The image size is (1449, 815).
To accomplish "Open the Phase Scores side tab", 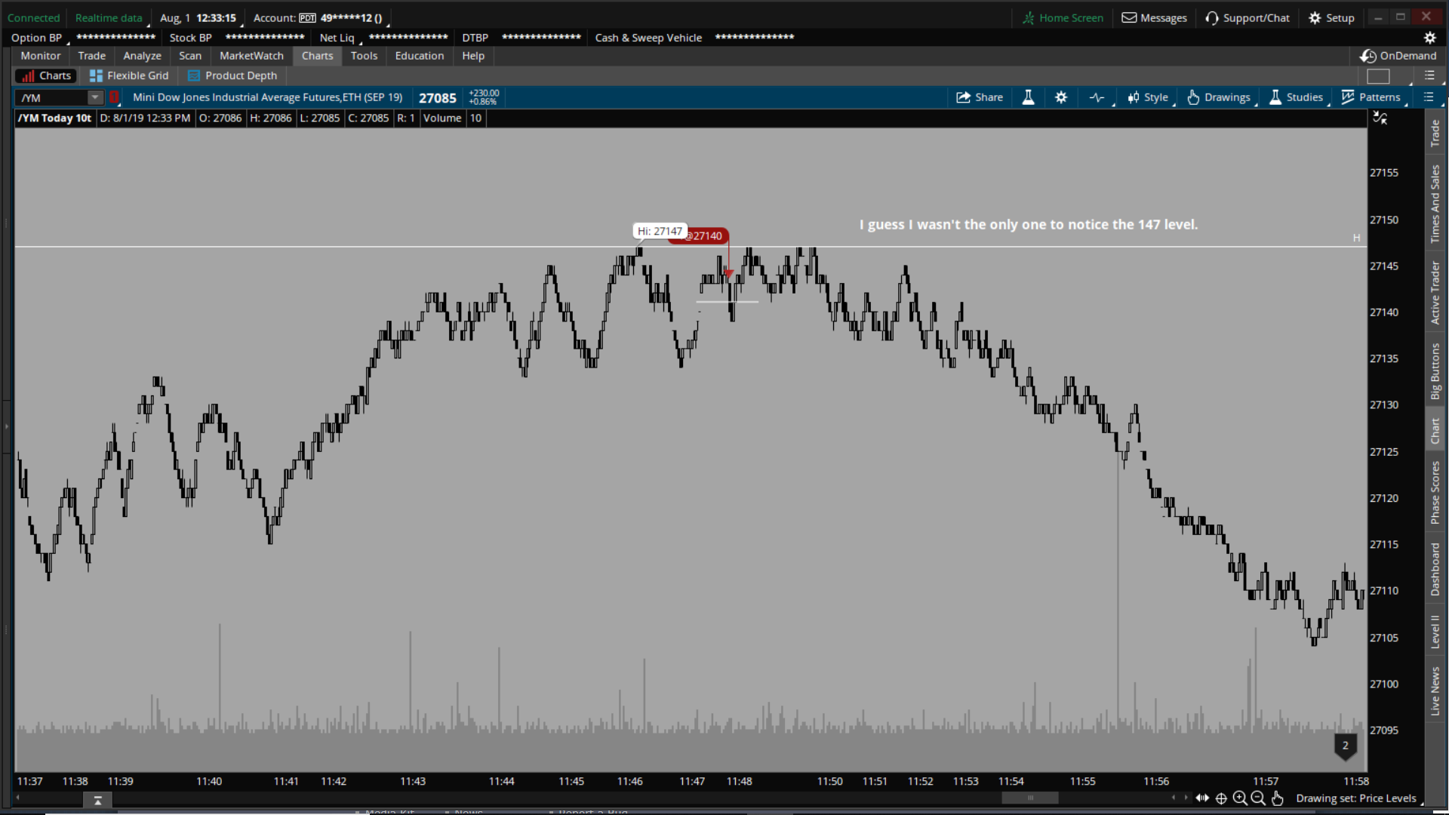I will [x=1435, y=493].
